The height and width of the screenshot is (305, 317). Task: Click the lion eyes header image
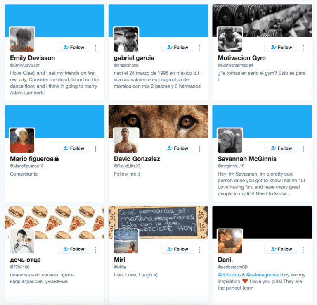click(158, 122)
